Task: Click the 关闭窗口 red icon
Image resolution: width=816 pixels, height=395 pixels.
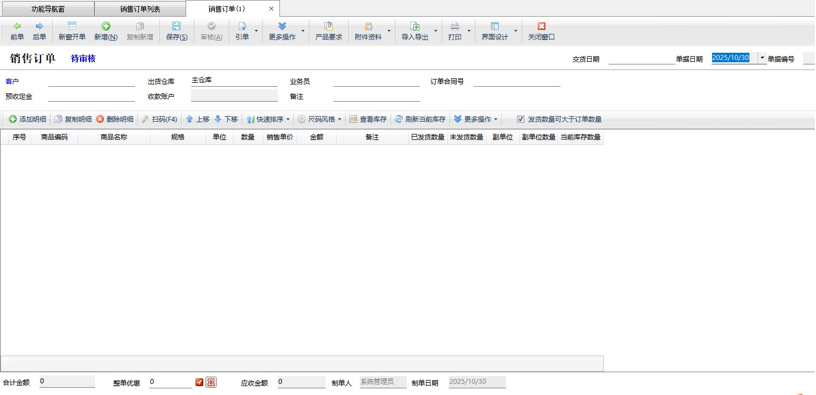Action: tap(541, 31)
